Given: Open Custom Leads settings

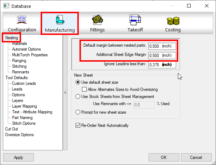Looking at the screenshot, I should pos(24,83).
